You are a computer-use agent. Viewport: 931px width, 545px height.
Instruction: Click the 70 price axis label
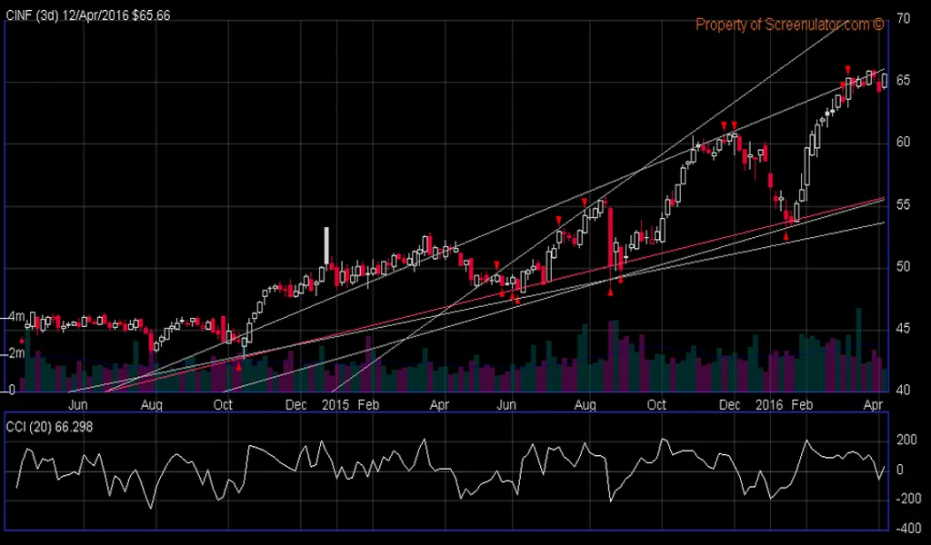tap(903, 19)
